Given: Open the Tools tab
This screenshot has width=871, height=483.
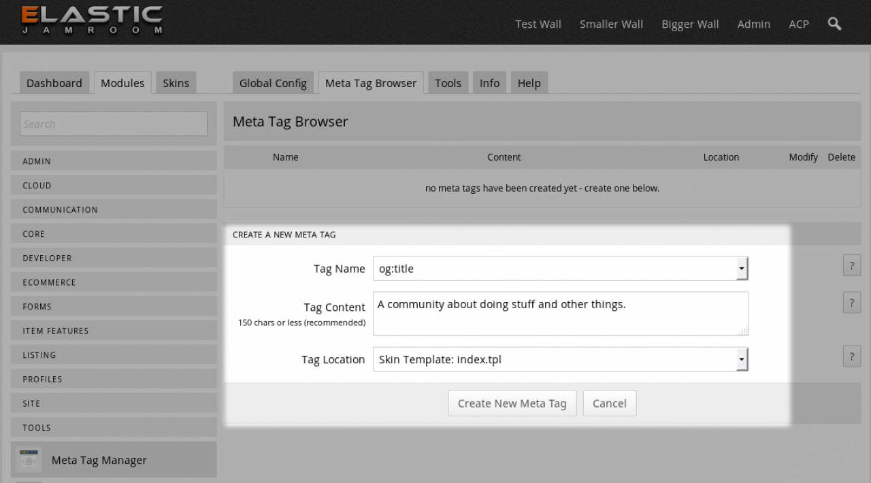Looking at the screenshot, I should (448, 83).
